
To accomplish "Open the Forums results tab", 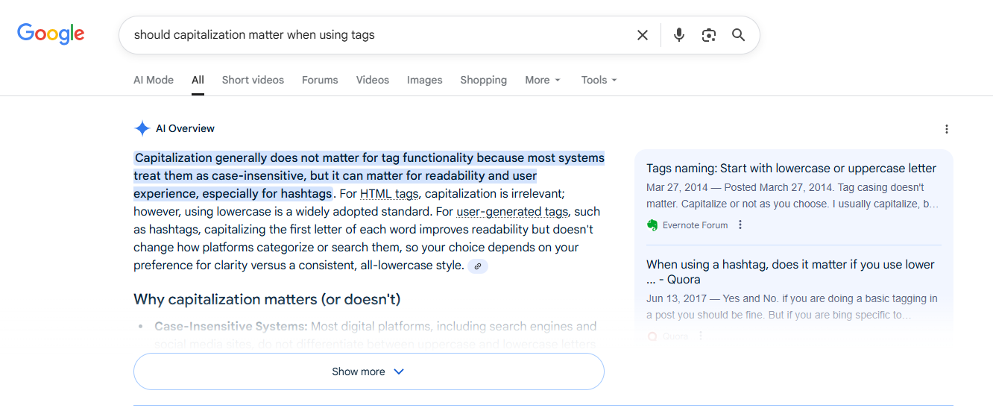I will [x=320, y=80].
